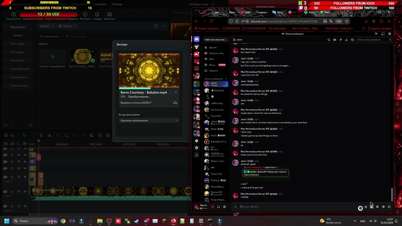Expand the Mediaproject tree section

pos(5,27)
